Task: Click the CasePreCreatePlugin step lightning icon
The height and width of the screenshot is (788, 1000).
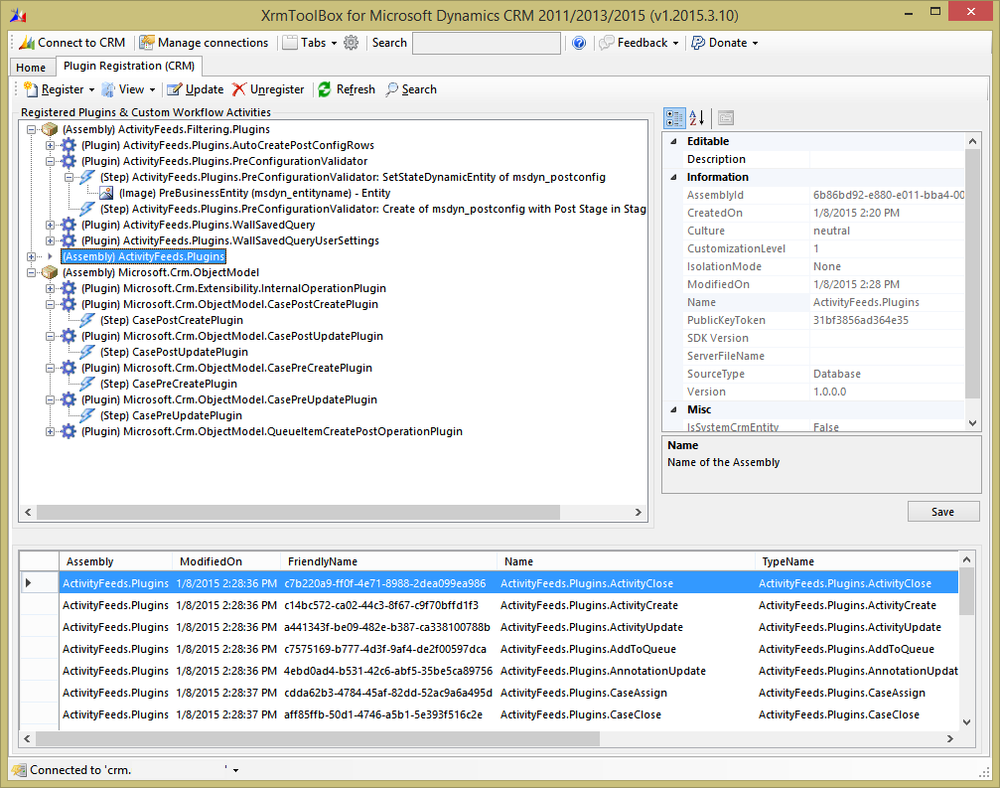Action: [87, 384]
